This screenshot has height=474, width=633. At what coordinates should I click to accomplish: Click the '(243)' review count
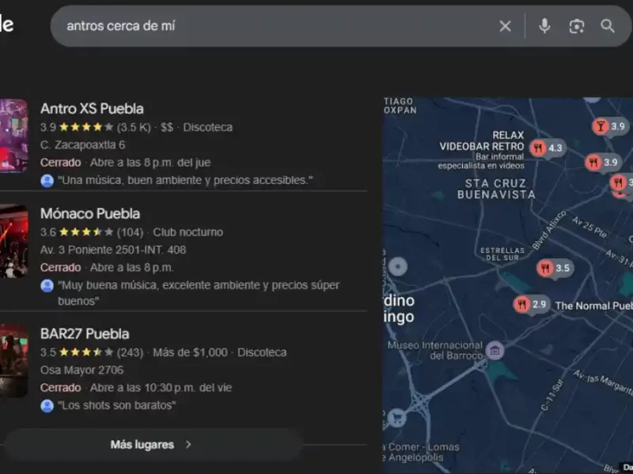pos(130,352)
